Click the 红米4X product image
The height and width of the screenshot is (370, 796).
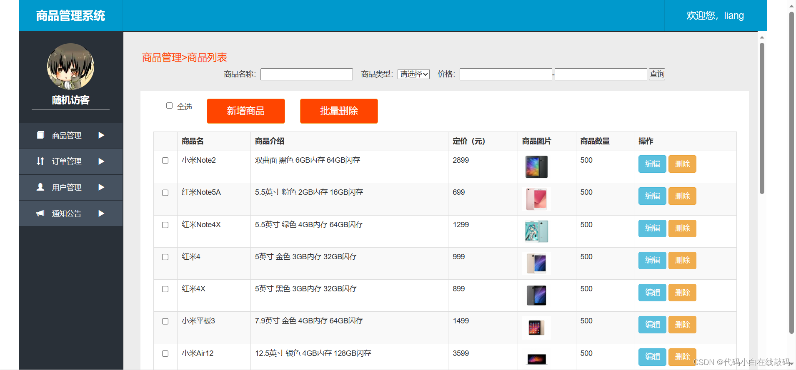tap(536, 296)
